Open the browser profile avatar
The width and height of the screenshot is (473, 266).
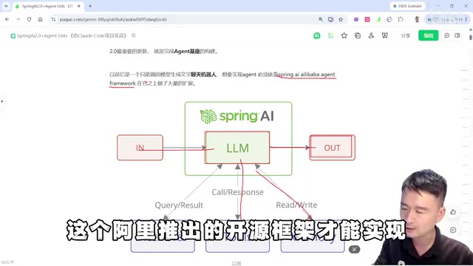coord(417,19)
